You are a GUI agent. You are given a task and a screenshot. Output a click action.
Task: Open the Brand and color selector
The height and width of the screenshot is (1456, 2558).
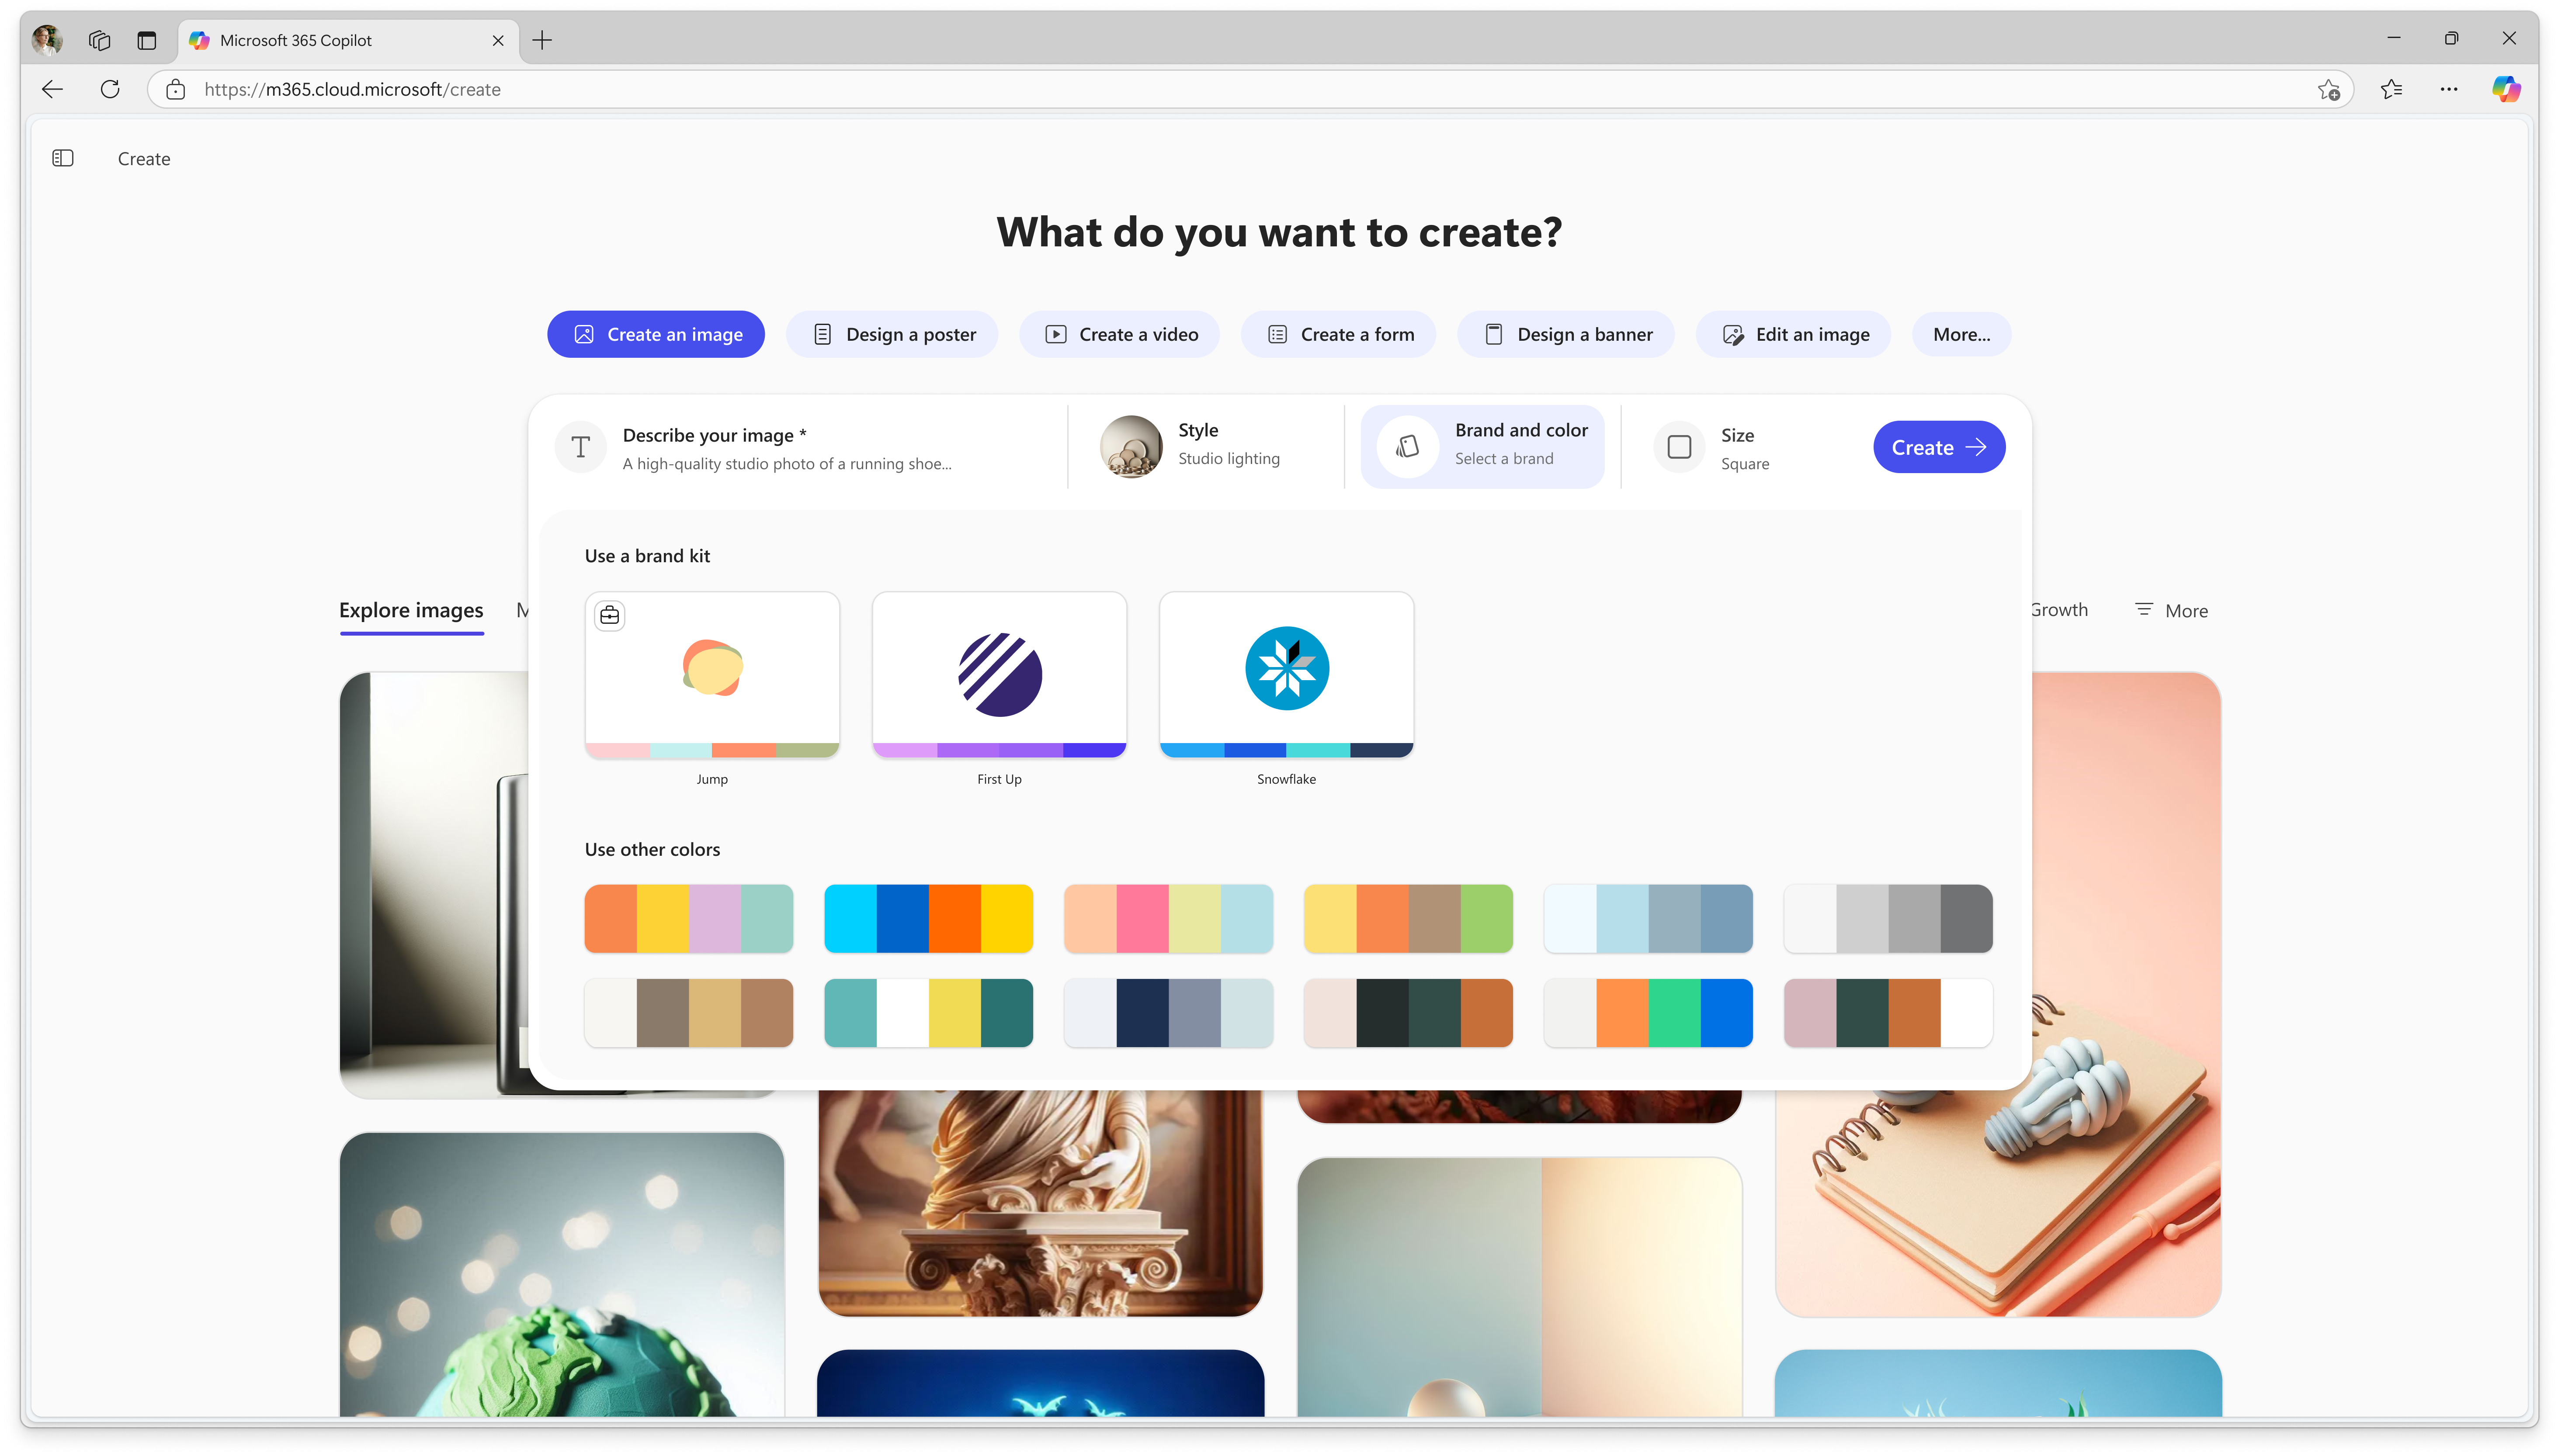pyautogui.click(x=1482, y=447)
